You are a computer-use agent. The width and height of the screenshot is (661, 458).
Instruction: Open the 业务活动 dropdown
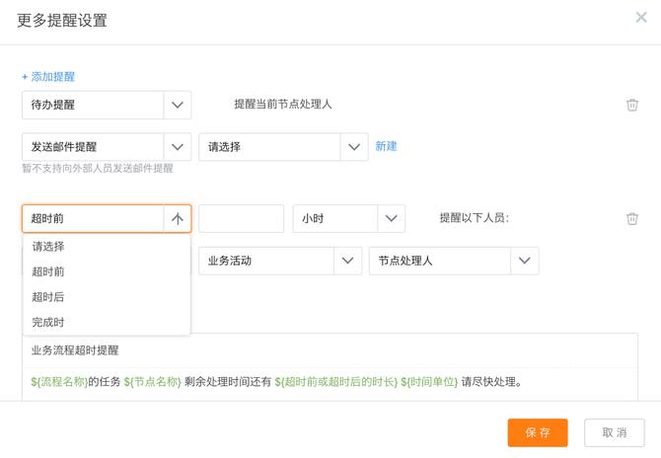[x=279, y=262]
